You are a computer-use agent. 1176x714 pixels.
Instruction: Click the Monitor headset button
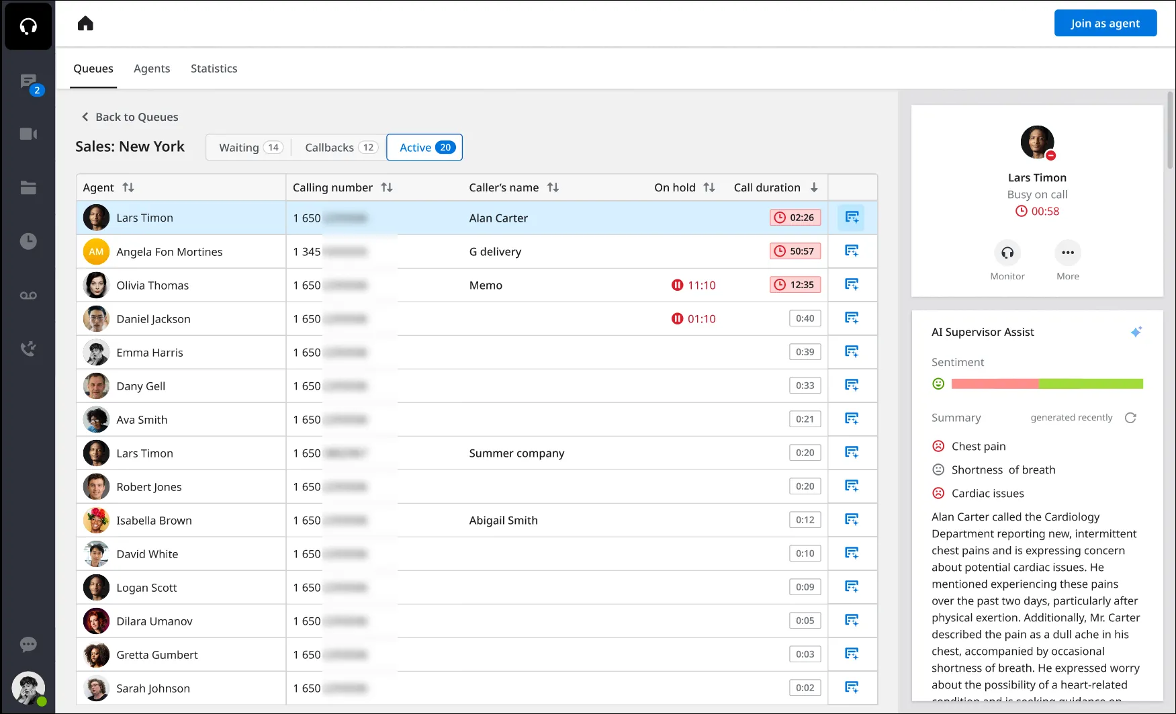tap(1007, 253)
